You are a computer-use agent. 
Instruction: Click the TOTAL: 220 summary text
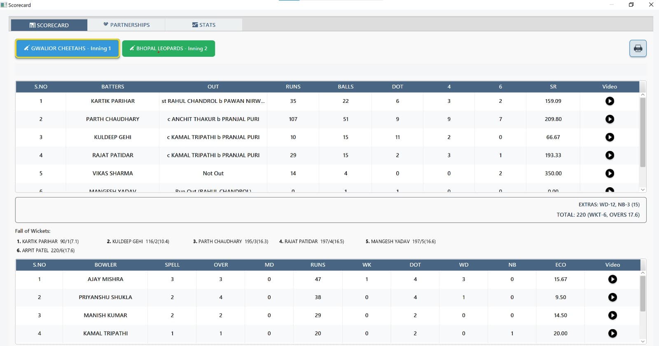(598, 215)
